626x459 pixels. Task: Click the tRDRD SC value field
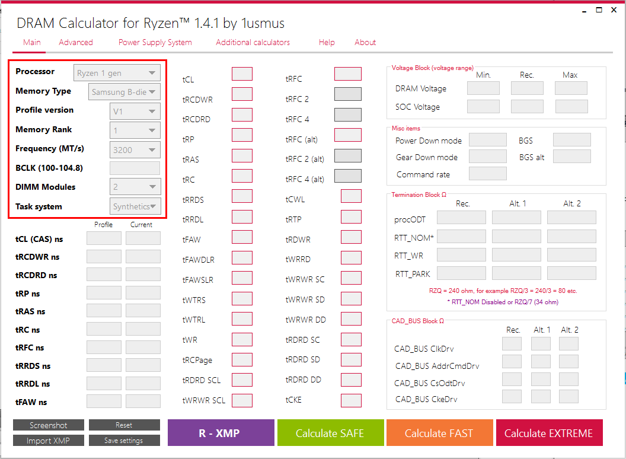click(x=351, y=339)
